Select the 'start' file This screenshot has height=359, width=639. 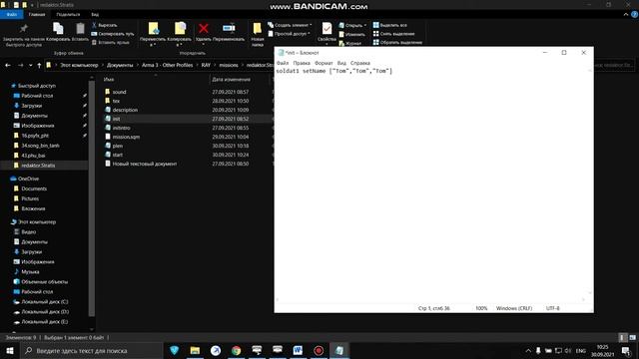118,155
